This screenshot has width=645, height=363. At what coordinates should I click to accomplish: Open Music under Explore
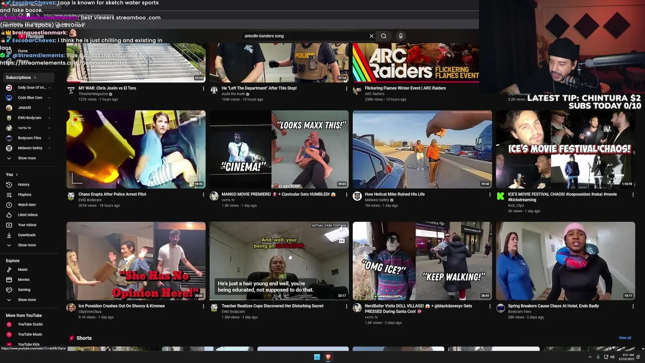click(x=23, y=270)
